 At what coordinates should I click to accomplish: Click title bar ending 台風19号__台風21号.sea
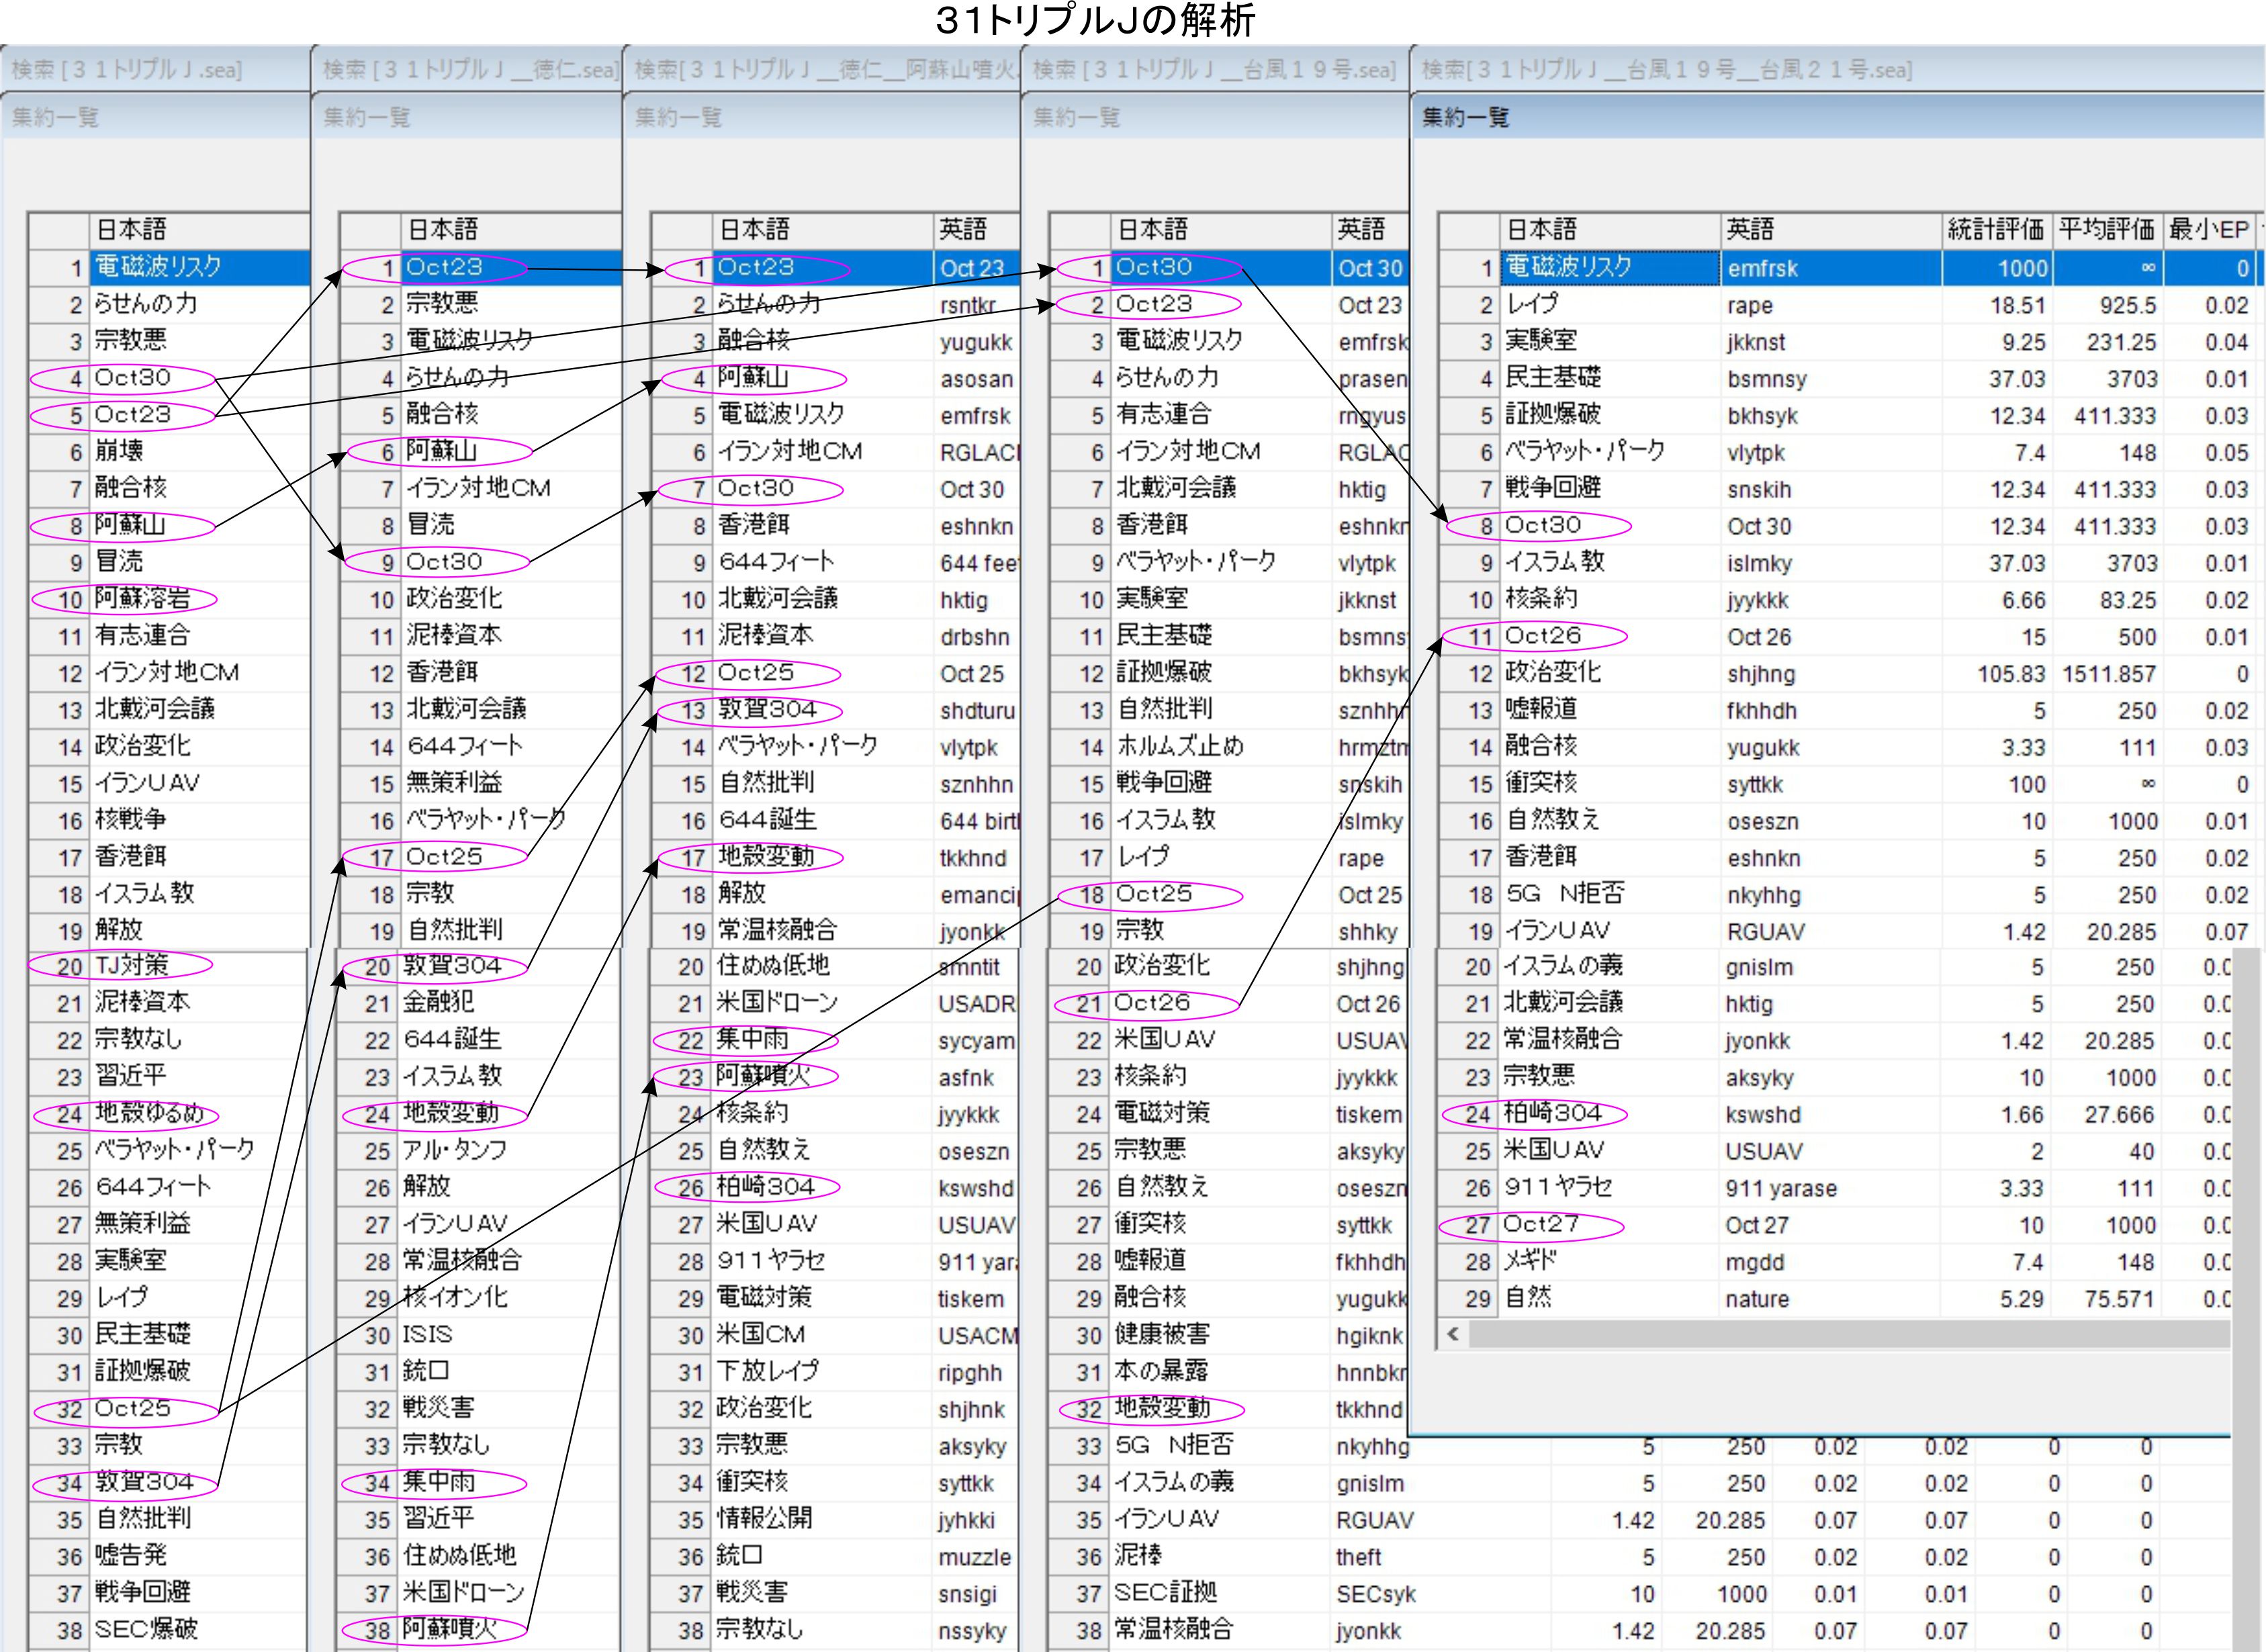[1666, 70]
